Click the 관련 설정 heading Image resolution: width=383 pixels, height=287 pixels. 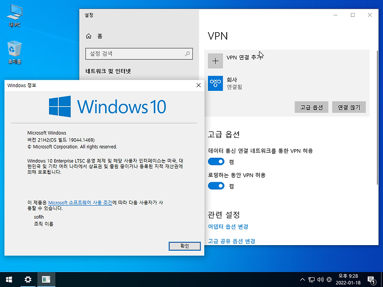224,215
